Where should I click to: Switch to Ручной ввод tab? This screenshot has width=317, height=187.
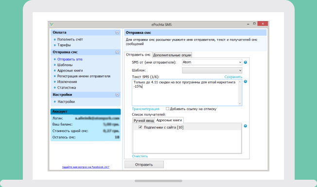[x=143, y=120]
